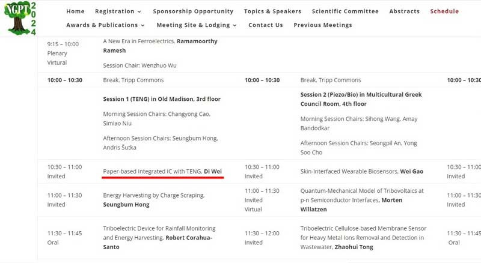The height and width of the screenshot is (263, 481).
Task: Open the Previous Meetings page
Action: point(323,25)
